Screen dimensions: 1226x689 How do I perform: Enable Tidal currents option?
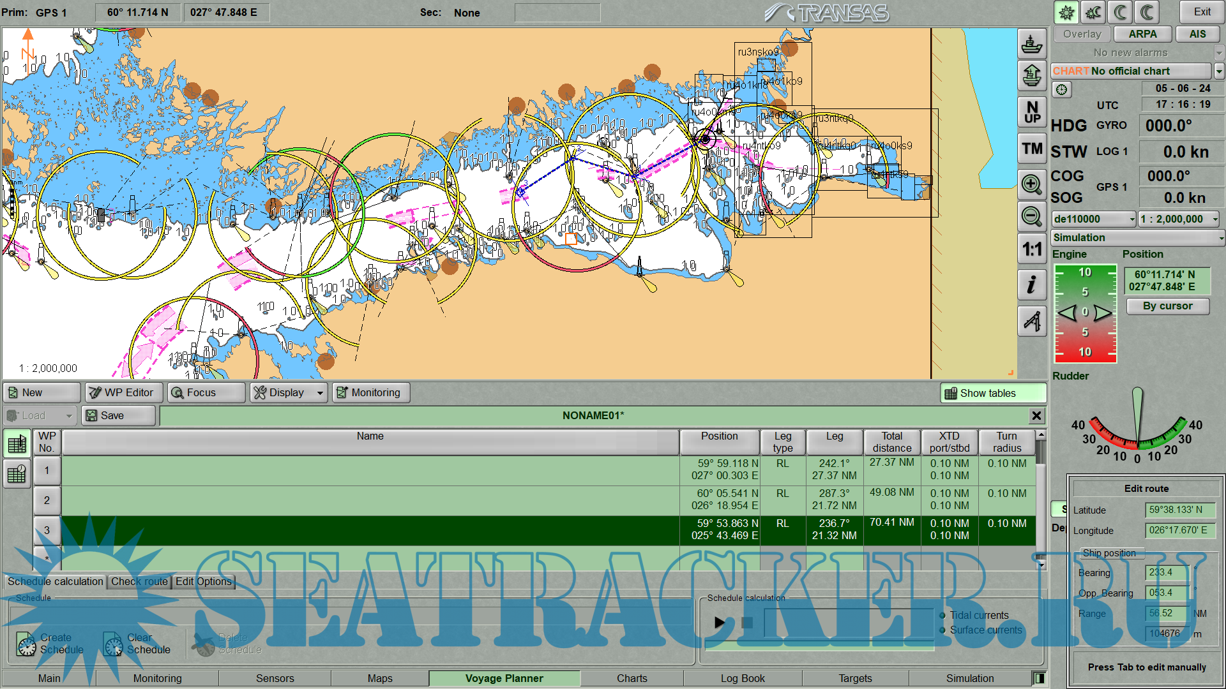click(x=943, y=616)
